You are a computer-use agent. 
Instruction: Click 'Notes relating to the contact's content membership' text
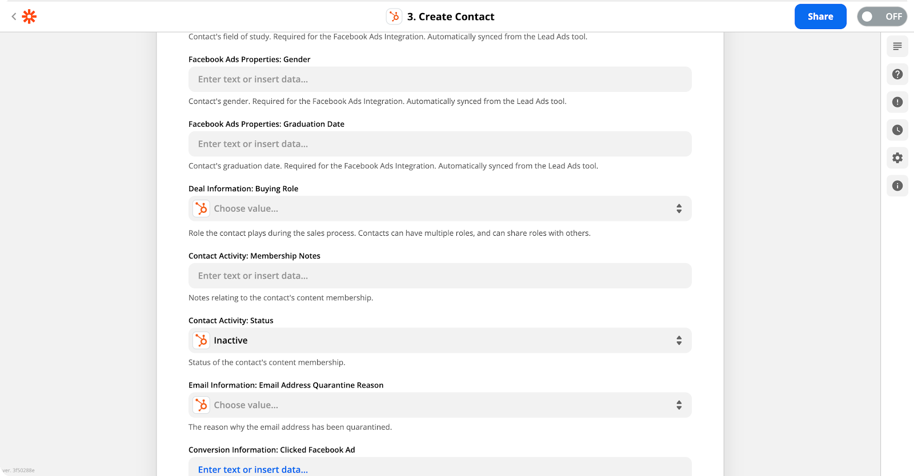[280, 298]
